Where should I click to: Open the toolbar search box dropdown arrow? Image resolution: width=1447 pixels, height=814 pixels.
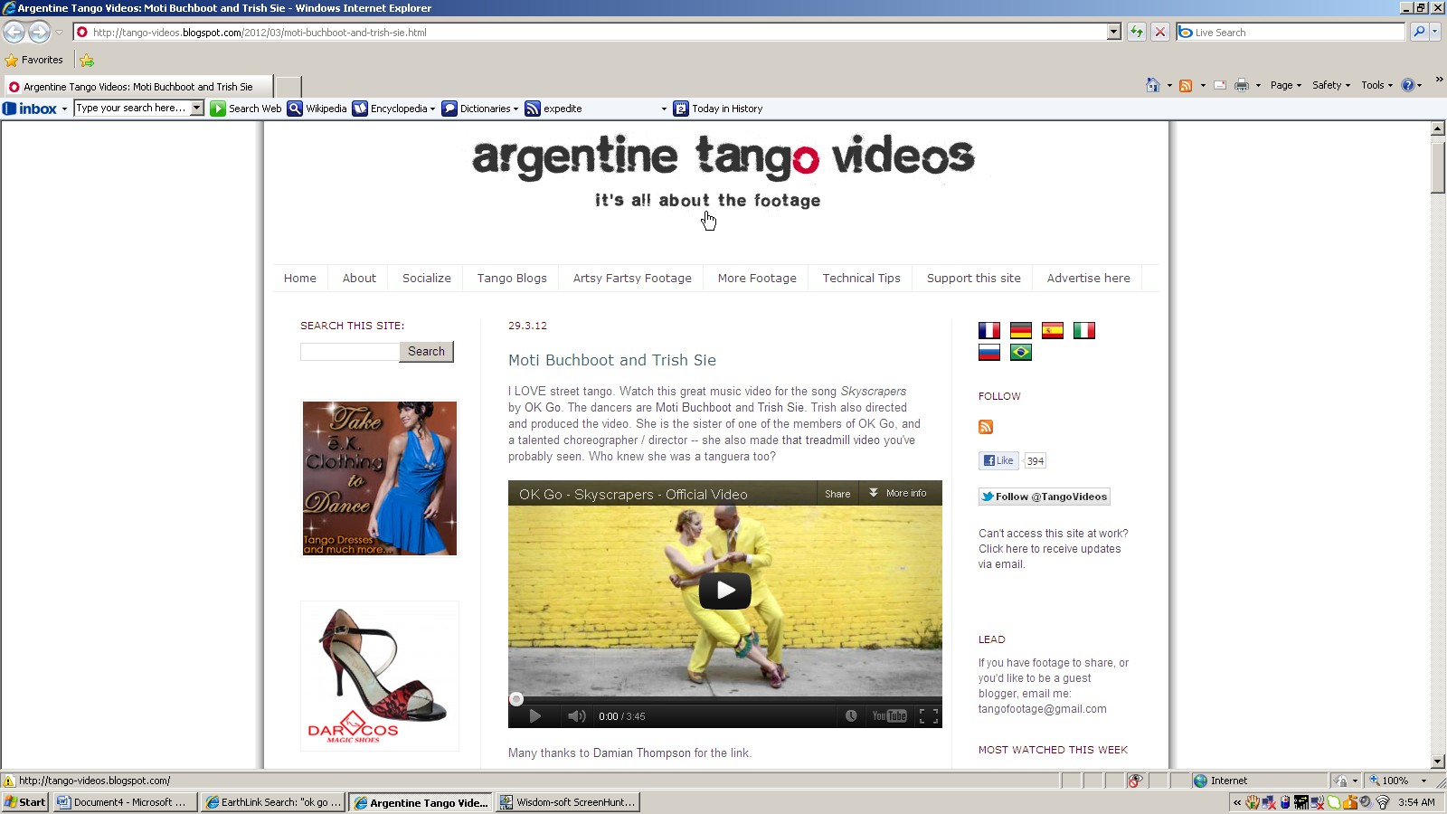pyautogui.click(x=197, y=108)
